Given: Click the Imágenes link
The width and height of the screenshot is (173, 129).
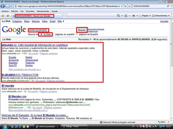Looking at the screenshot, I should [x=17, y=21].
